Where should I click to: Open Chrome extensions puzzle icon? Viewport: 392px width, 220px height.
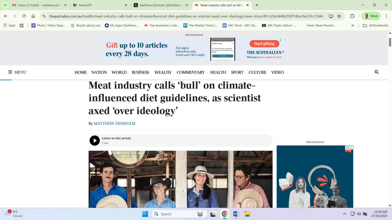click(352, 16)
